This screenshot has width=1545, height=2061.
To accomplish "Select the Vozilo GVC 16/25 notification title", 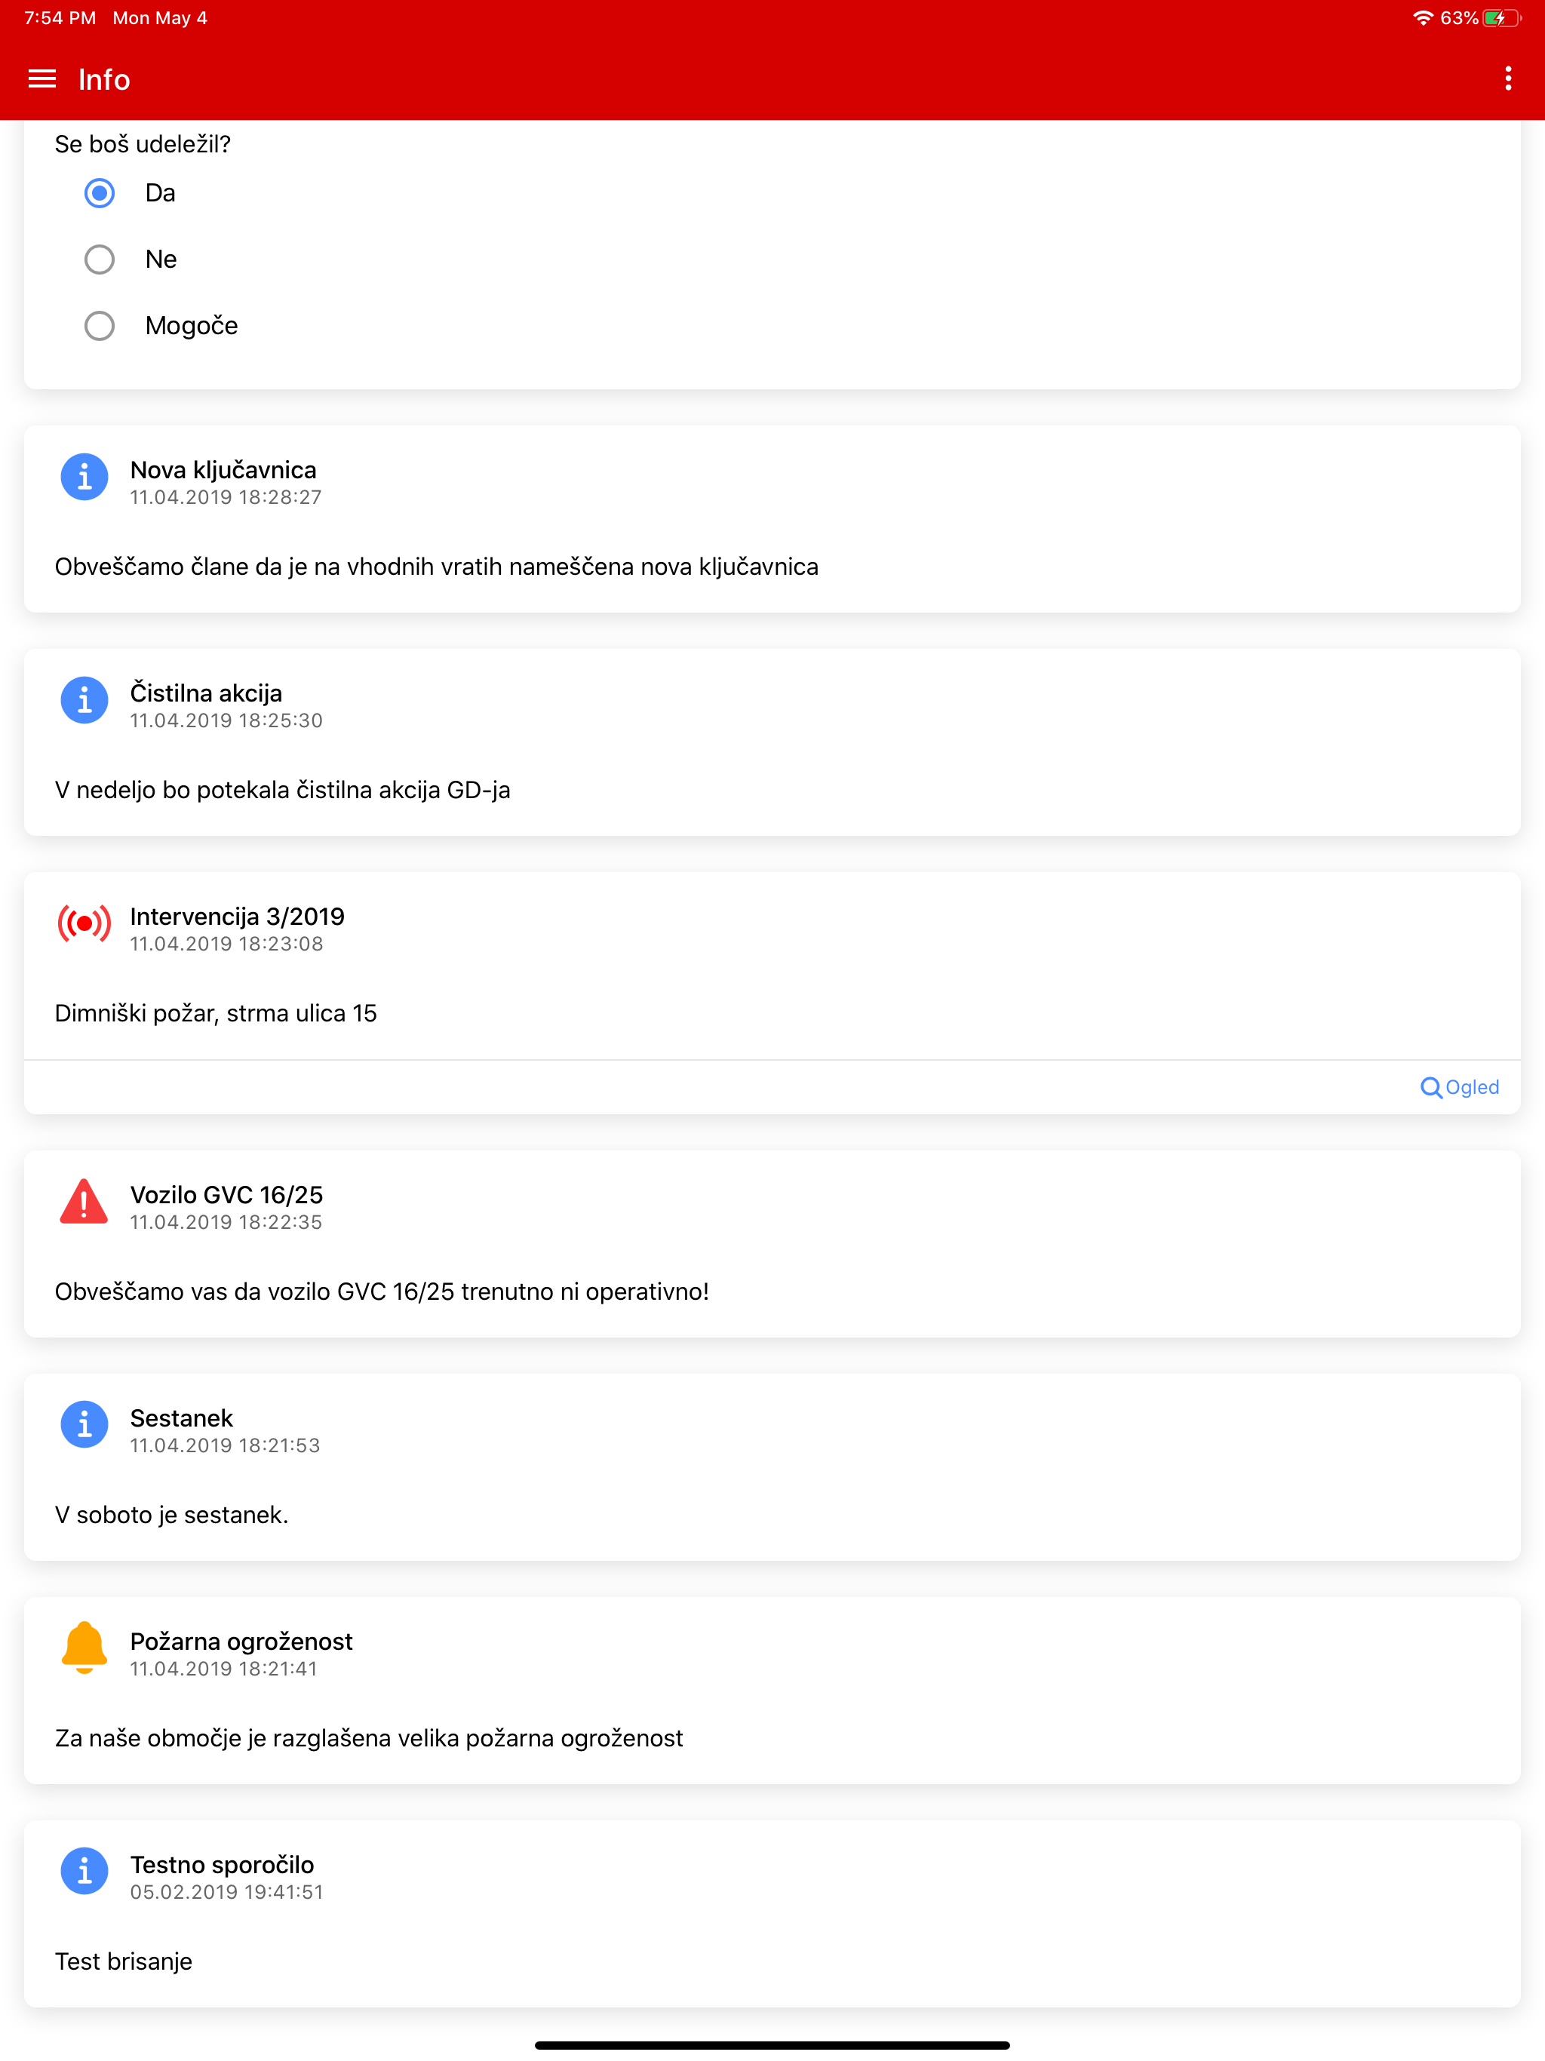I will coord(226,1196).
